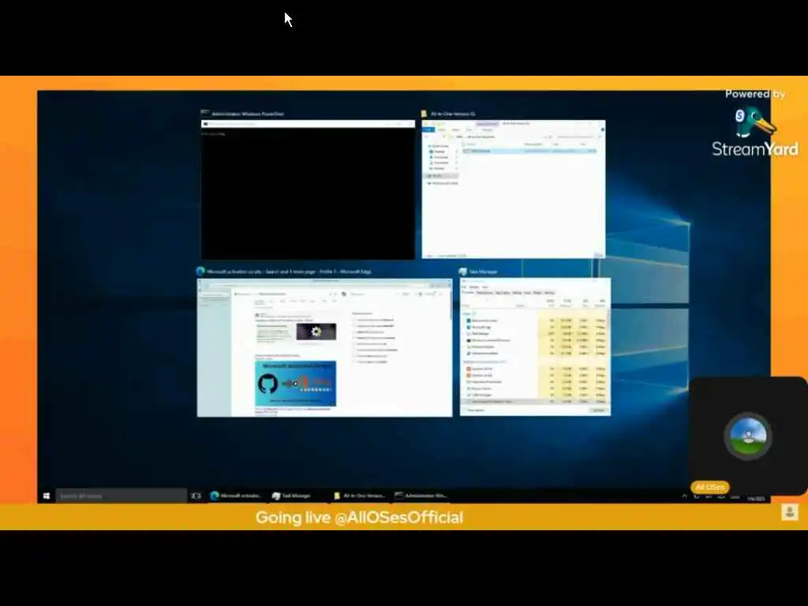808x606 pixels.
Task: Switch to Microsoft Edge from the taskbar
Action: click(x=237, y=496)
